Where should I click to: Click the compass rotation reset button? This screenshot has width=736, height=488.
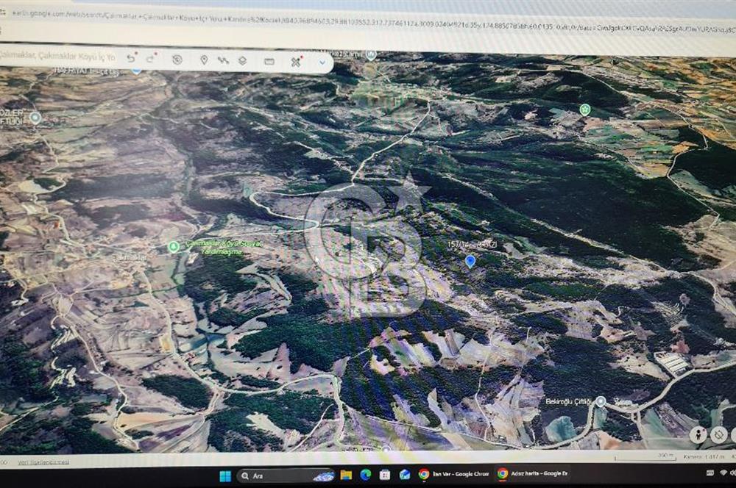click(x=719, y=435)
